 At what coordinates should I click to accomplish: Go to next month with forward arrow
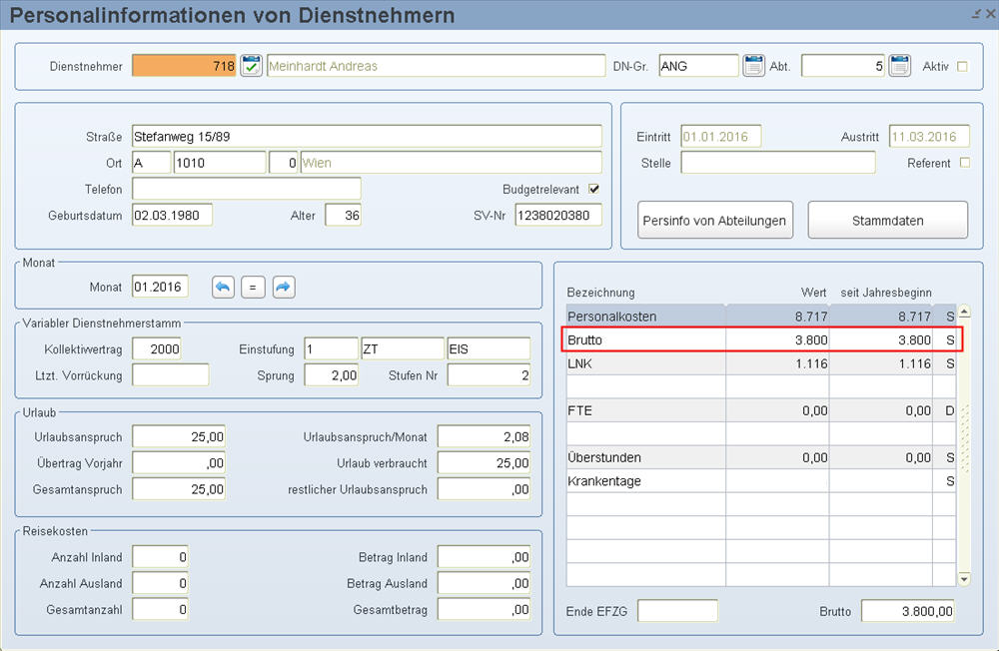pyautogui.click(x=284, y=288)
